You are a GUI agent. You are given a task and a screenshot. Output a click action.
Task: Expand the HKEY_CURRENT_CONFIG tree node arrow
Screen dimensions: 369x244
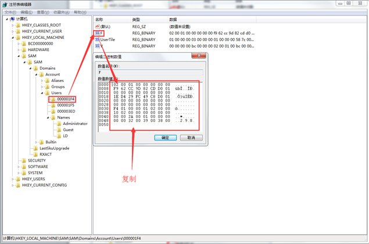click(13, 185)
